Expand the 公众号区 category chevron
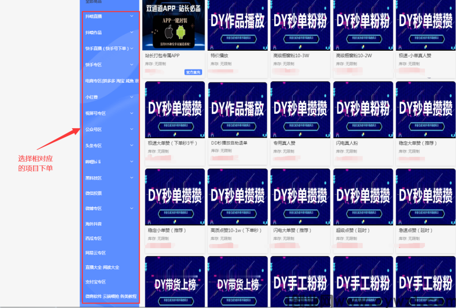Image resolution: width=456 pixels, height=308 pixels. [132, 129]
